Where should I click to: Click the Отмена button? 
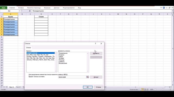pos(98,87)
